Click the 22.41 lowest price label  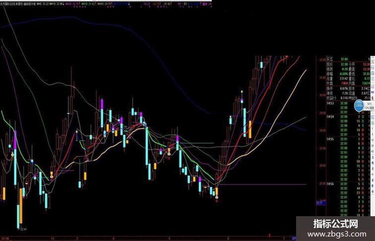click(23, 229)
